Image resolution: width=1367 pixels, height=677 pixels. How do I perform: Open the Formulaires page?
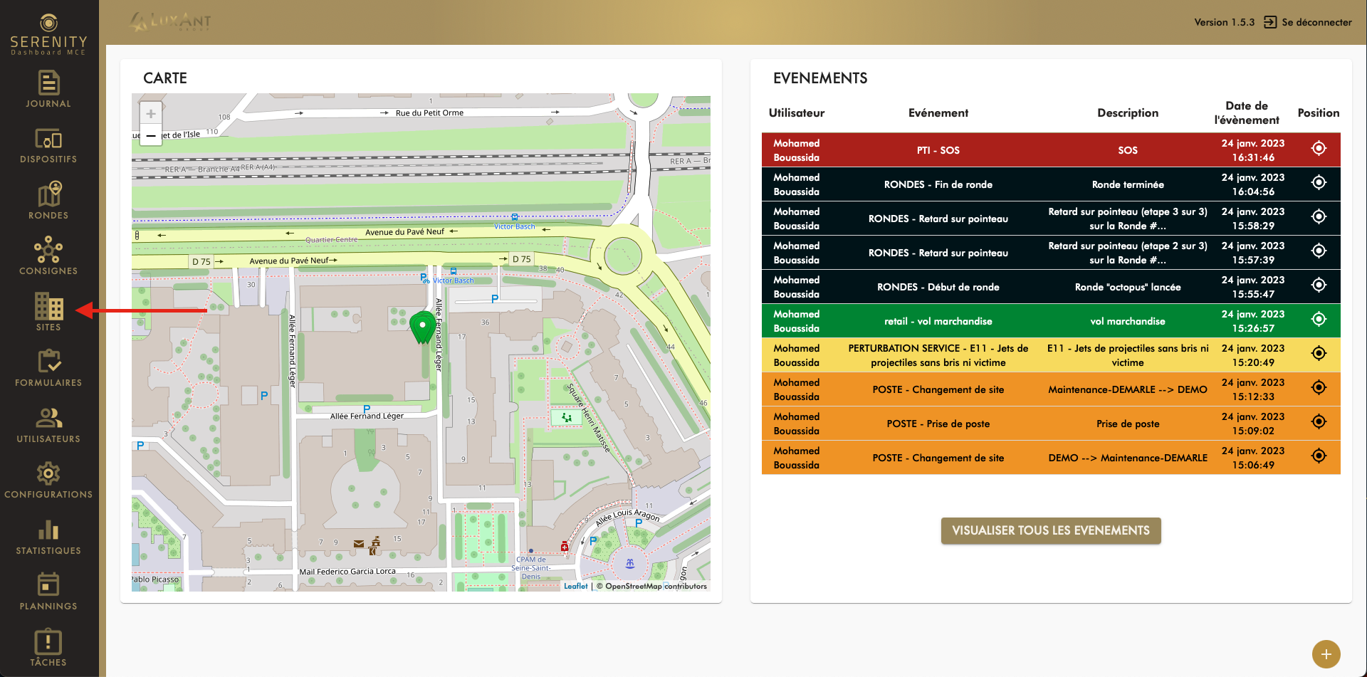click(48, 368)
